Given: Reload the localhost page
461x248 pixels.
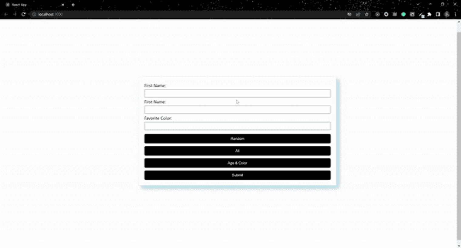Looking at the screenshot, I should (23, 14).
